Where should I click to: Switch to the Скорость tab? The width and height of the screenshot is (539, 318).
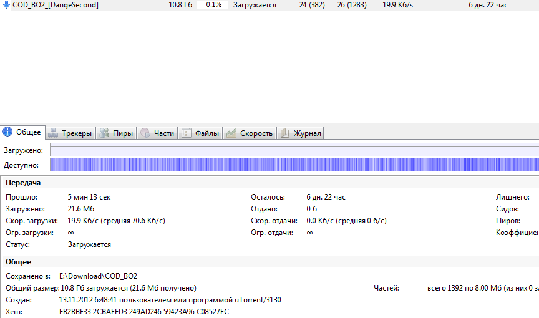[x=250, y=133]
